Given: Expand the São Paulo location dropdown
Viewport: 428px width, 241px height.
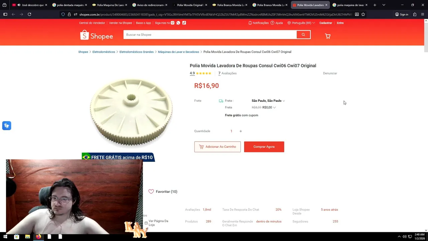Looking at the screenshot, I should (x=268, y=101).
